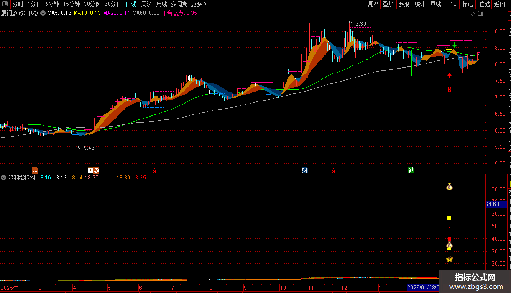Select the 1分钟 period tab

click(34, 4)
